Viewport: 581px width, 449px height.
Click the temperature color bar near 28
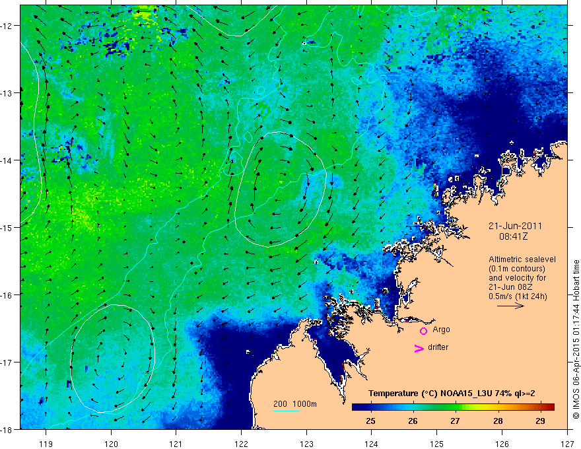pyautogui.click(x=498, y=407)
